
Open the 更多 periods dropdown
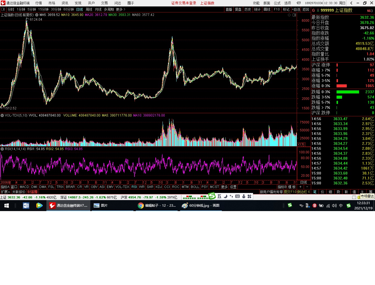tap(121, 9)
